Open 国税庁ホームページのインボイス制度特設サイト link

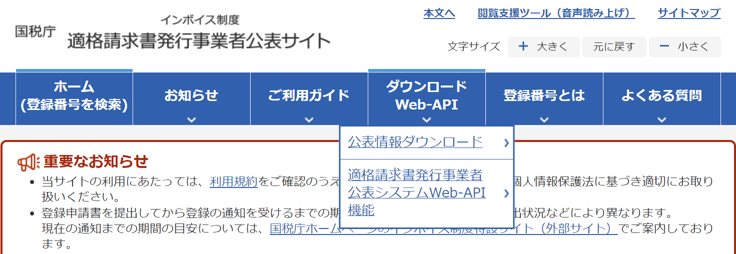444,229
